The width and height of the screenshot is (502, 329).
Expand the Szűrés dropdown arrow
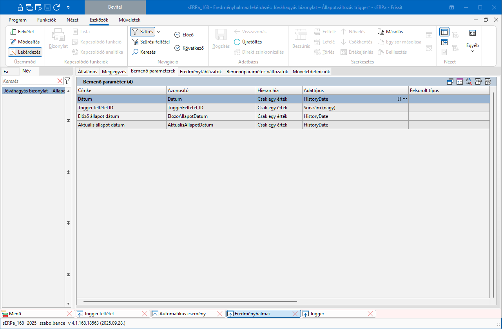tap(158, 32)
